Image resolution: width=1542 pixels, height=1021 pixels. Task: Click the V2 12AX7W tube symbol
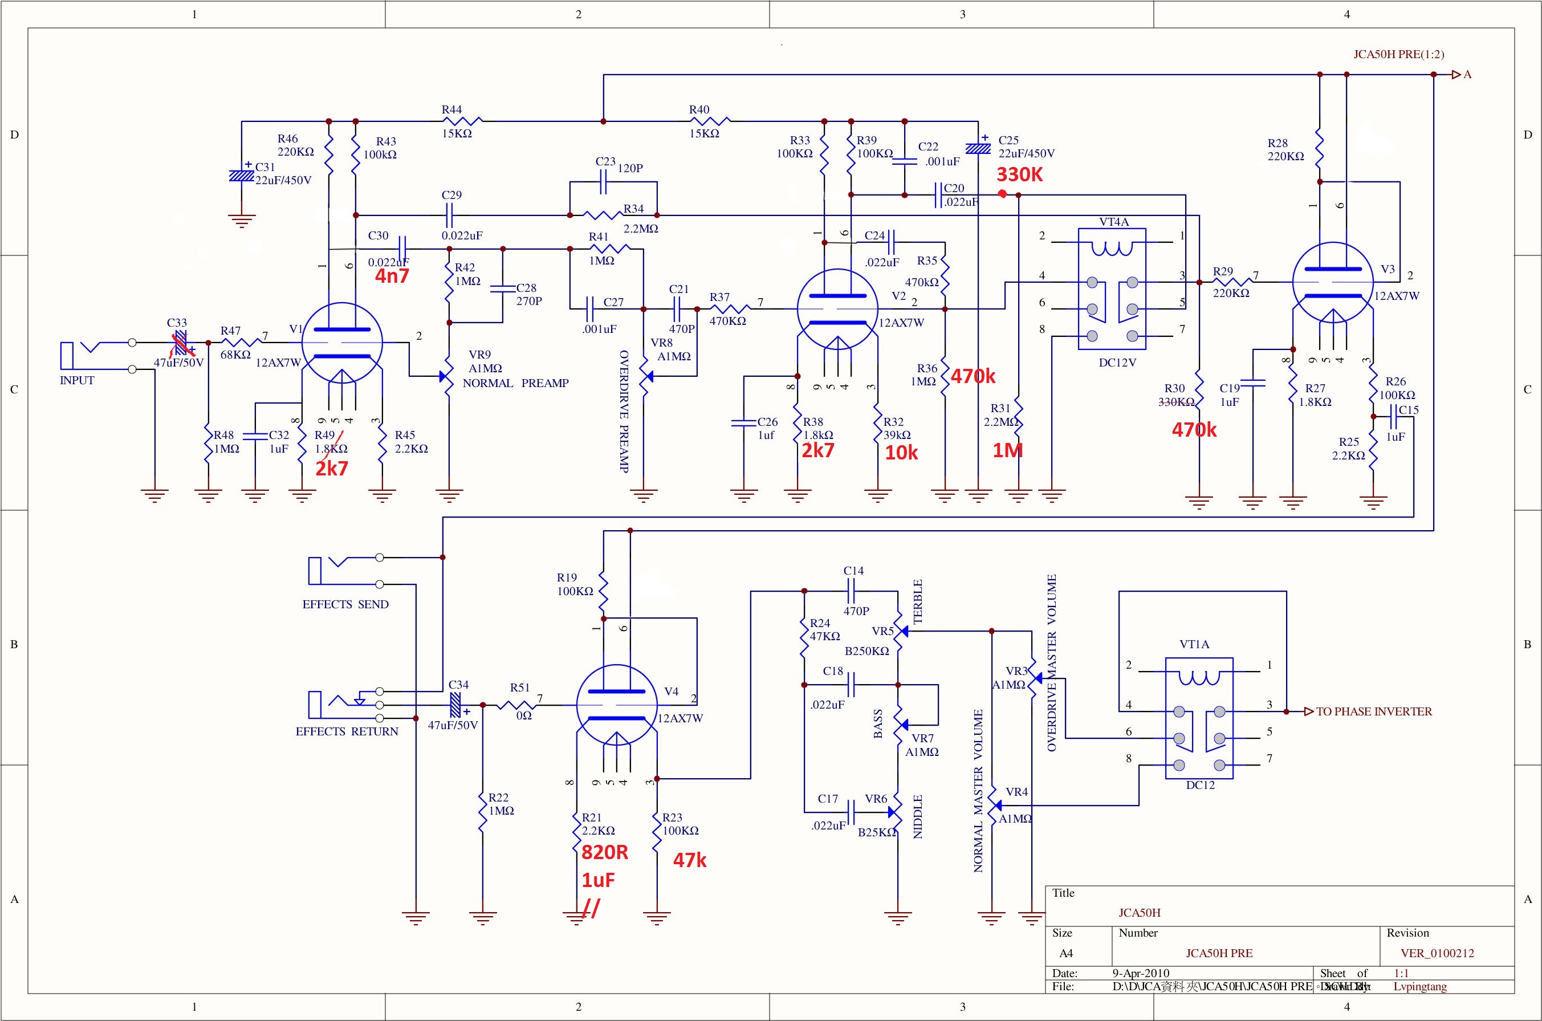[837, 310]
